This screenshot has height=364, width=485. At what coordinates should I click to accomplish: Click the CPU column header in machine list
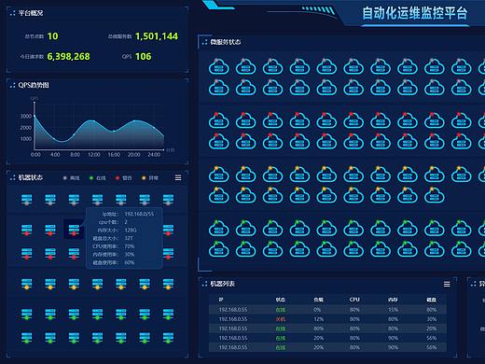354,300
